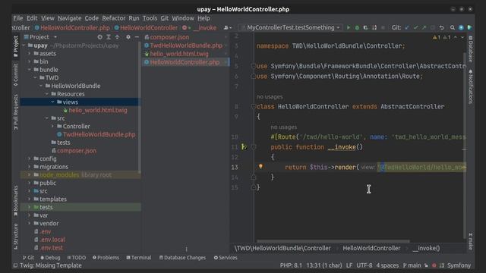Image resolution: width=486 pixels, height=273 pixels.
Task: Open the make tool window on right edge
Action: pyautogui.click(x=471, y=241)
